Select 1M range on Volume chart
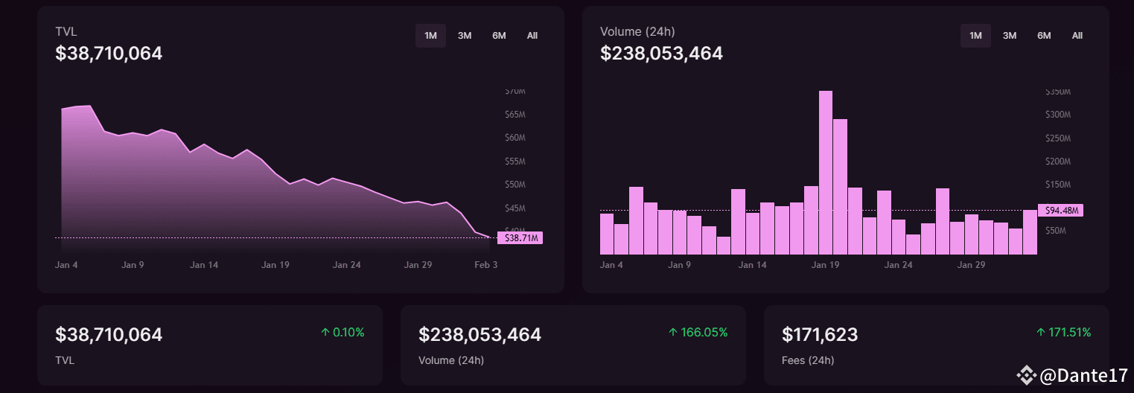The image size is (1134, 393). 975,36
